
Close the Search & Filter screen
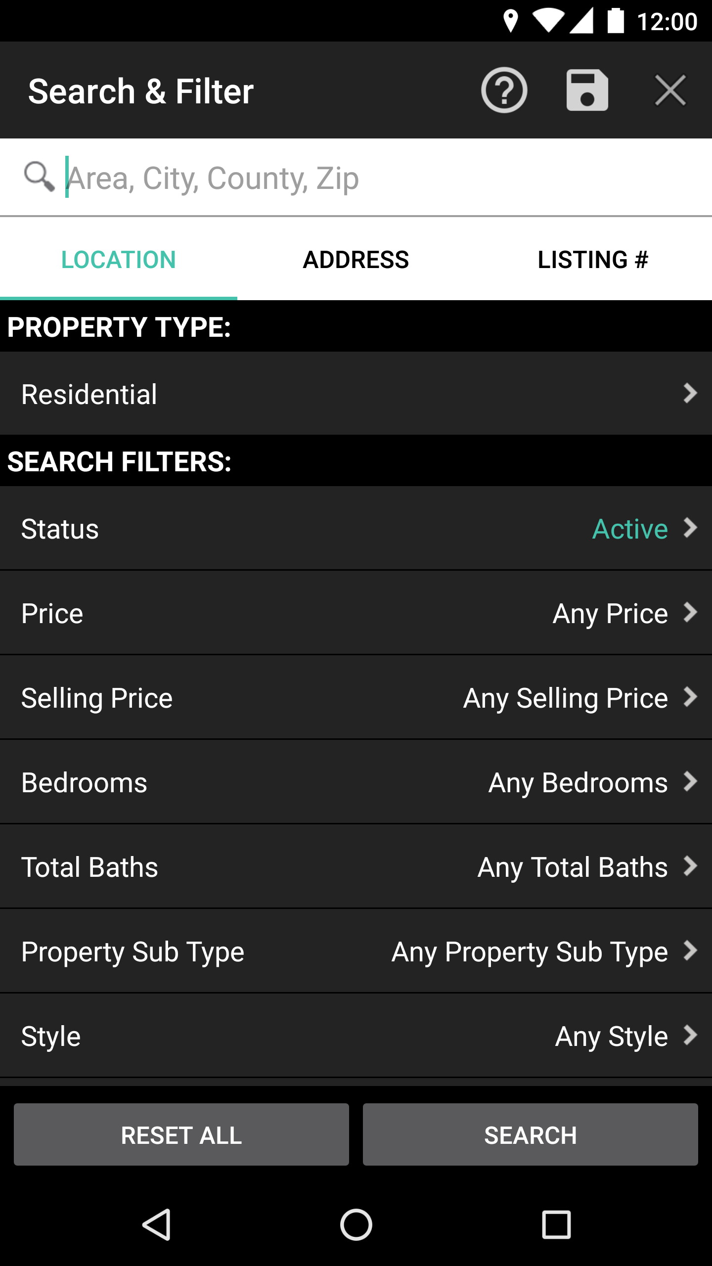tap(670, 90)
